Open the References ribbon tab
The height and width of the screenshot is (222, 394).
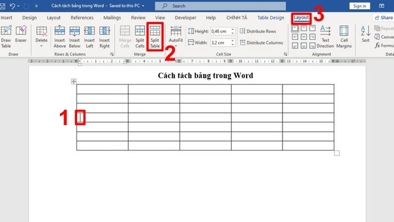point(82,17)
